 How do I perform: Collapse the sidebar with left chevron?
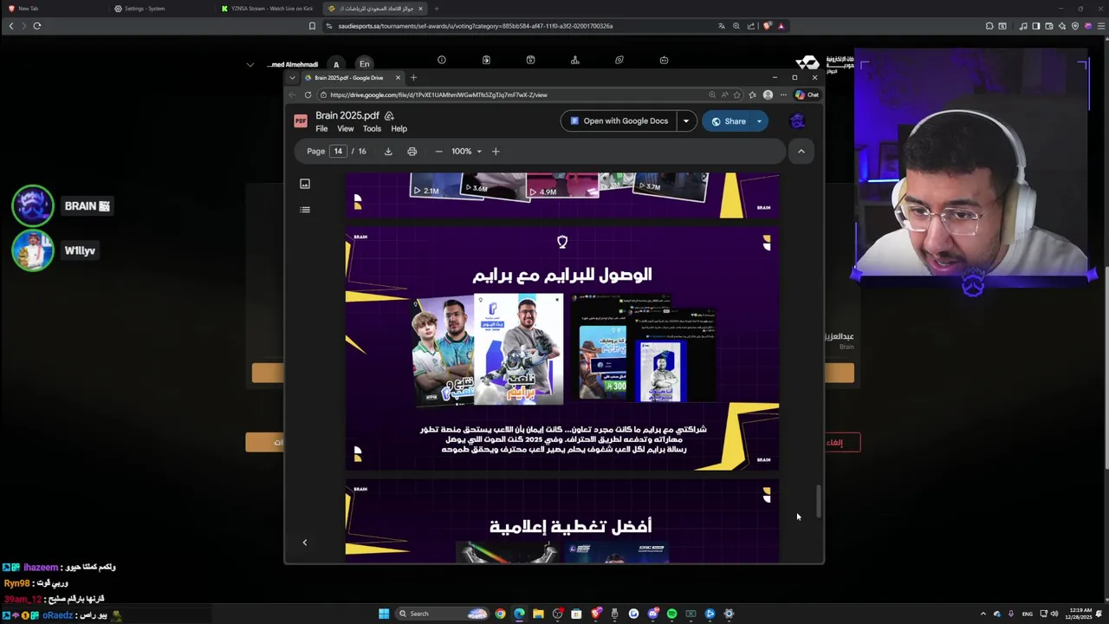pyautogui.click(x=304, y=543)
